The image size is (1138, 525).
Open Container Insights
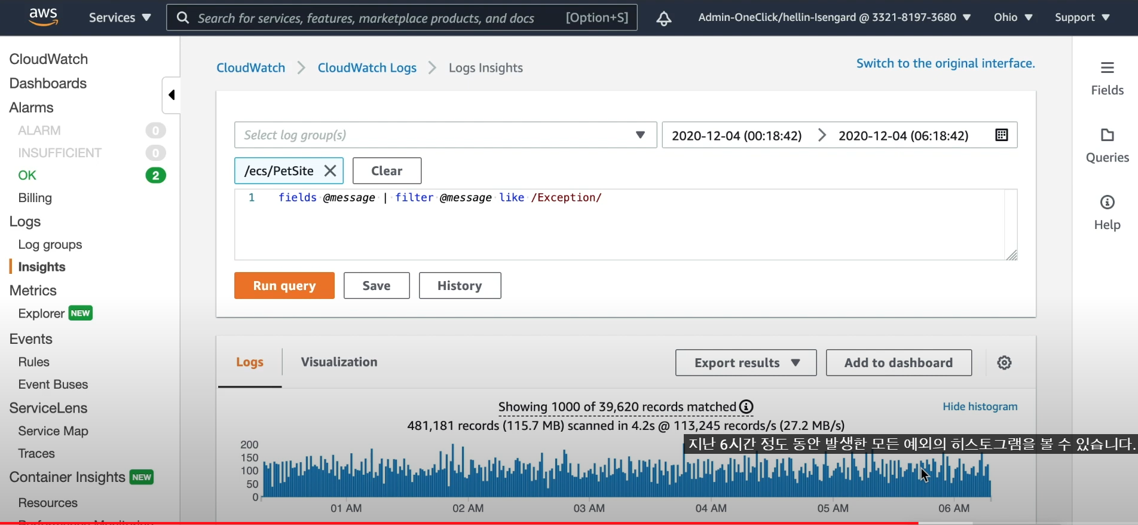(67, 477)
